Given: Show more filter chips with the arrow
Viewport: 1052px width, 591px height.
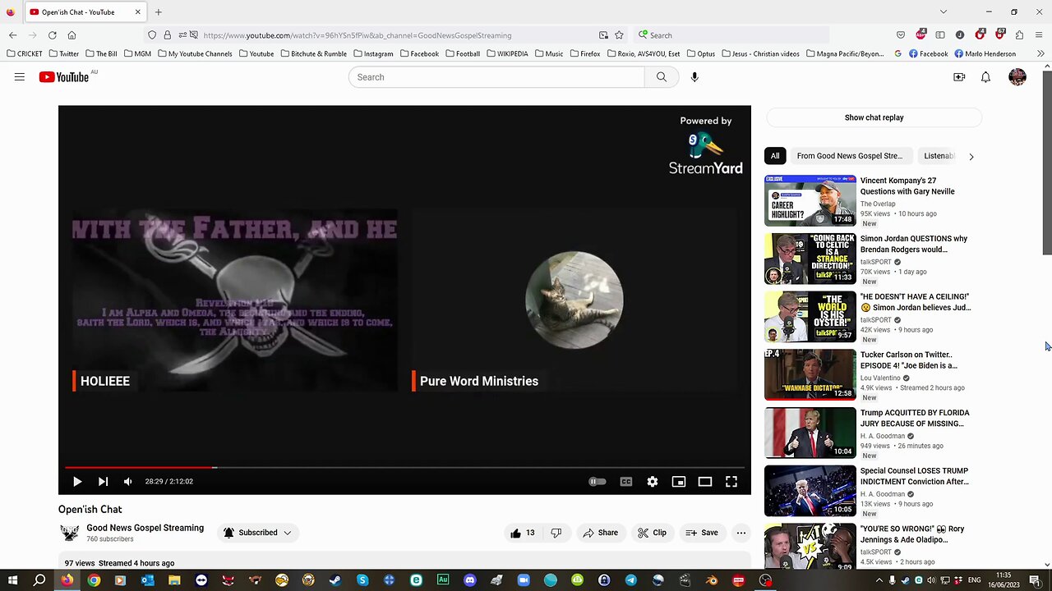Looking at the screenshot, I should (x=971, y=156).
